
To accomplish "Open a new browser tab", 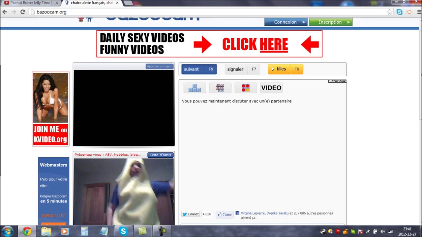I will coord(128,3).
